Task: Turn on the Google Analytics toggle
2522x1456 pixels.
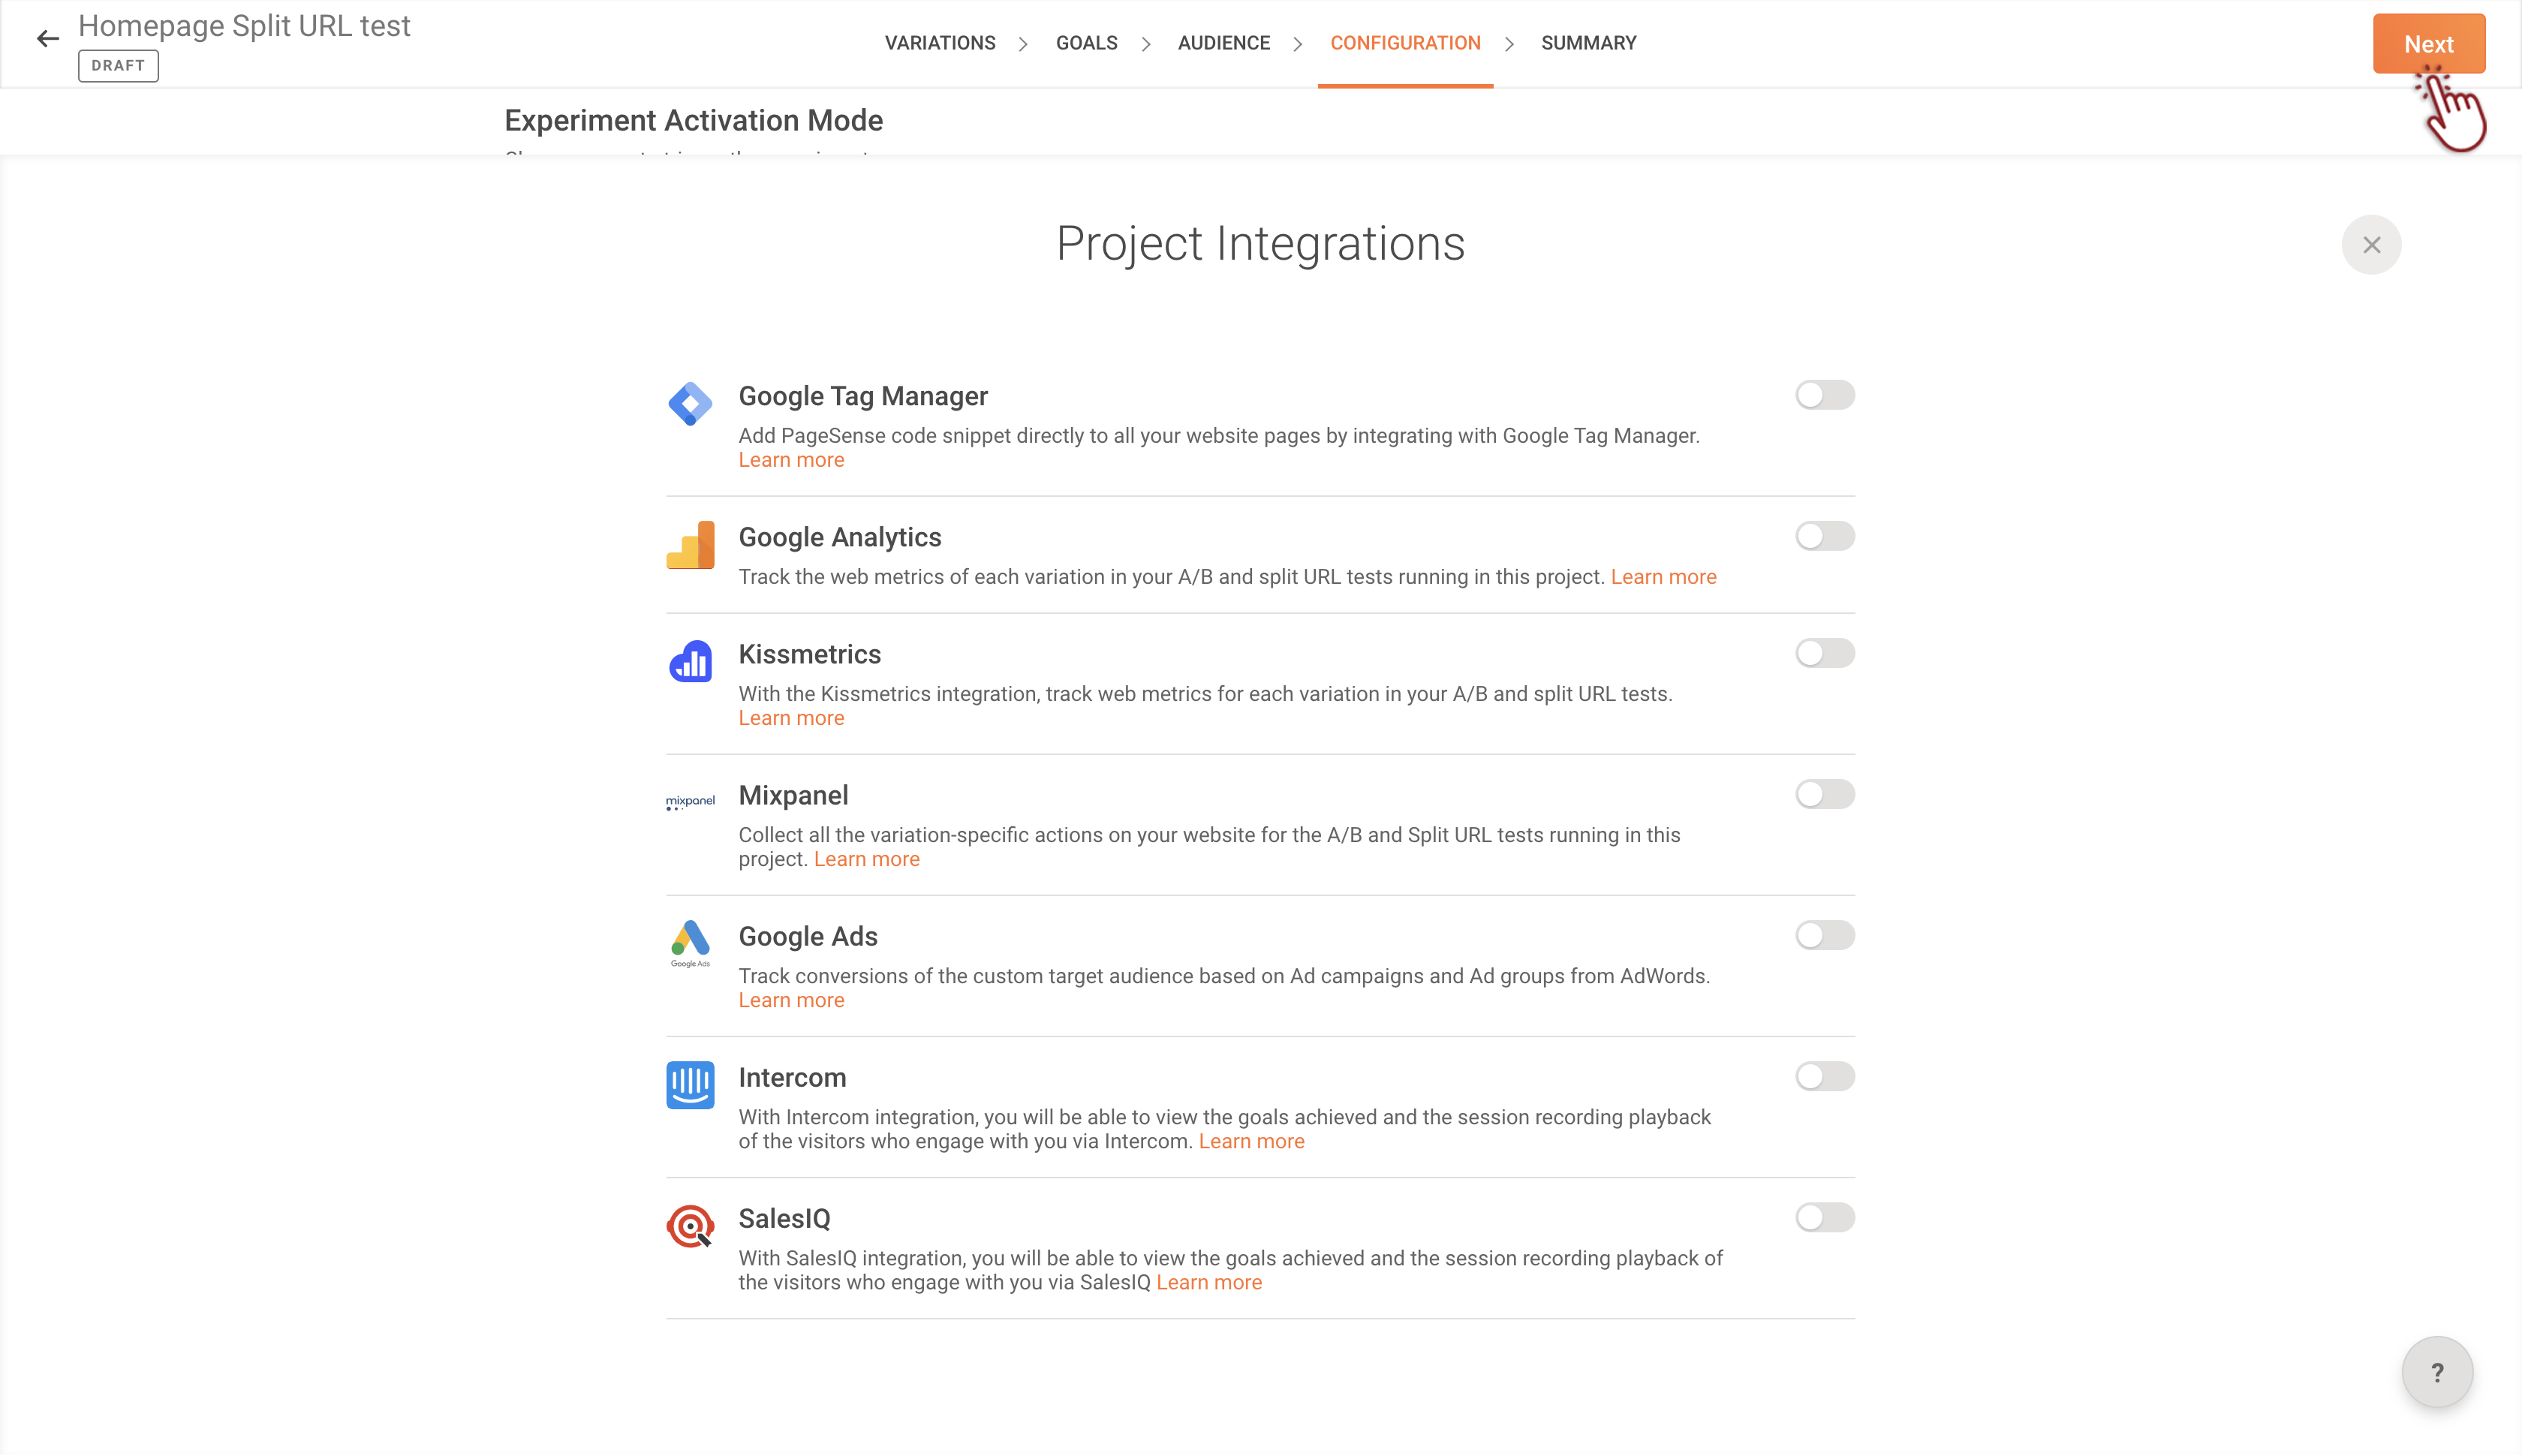Action: point(1824,536)
